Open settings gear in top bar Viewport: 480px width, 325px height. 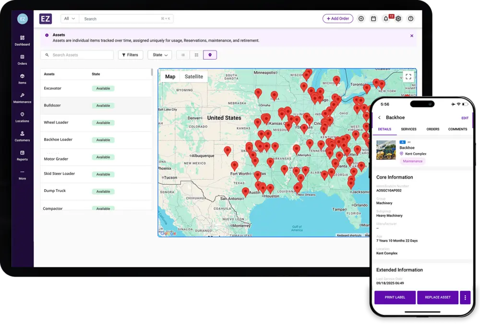click(398, 19)
